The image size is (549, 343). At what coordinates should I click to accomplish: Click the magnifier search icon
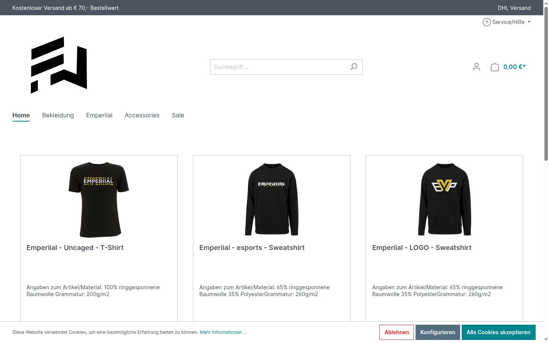[x=354, y=67]
